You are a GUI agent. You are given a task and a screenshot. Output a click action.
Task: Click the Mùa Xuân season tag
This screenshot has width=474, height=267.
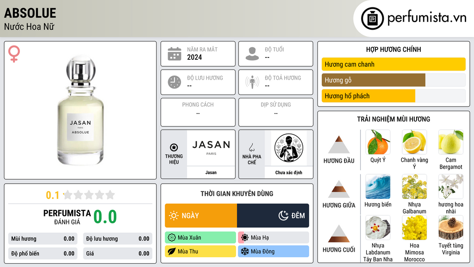pos(200,238)
